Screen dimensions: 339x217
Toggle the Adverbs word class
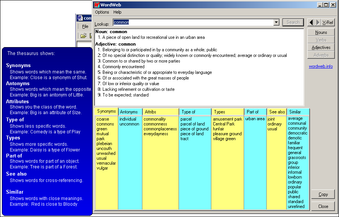pos(321,55)
